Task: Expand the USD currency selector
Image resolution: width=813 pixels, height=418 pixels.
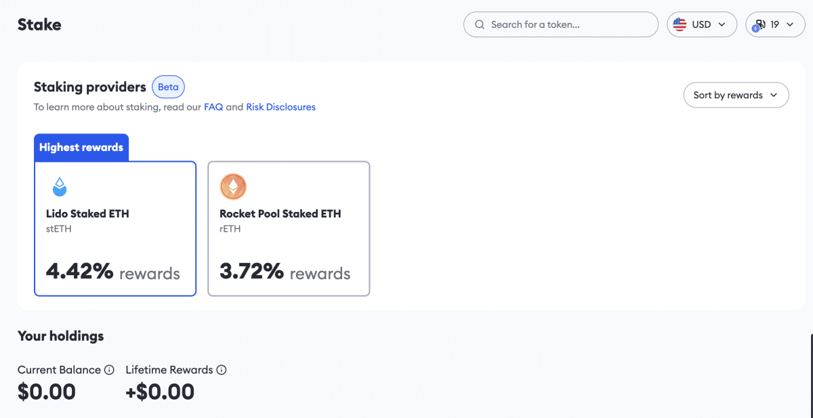Action: pos(702,24)
